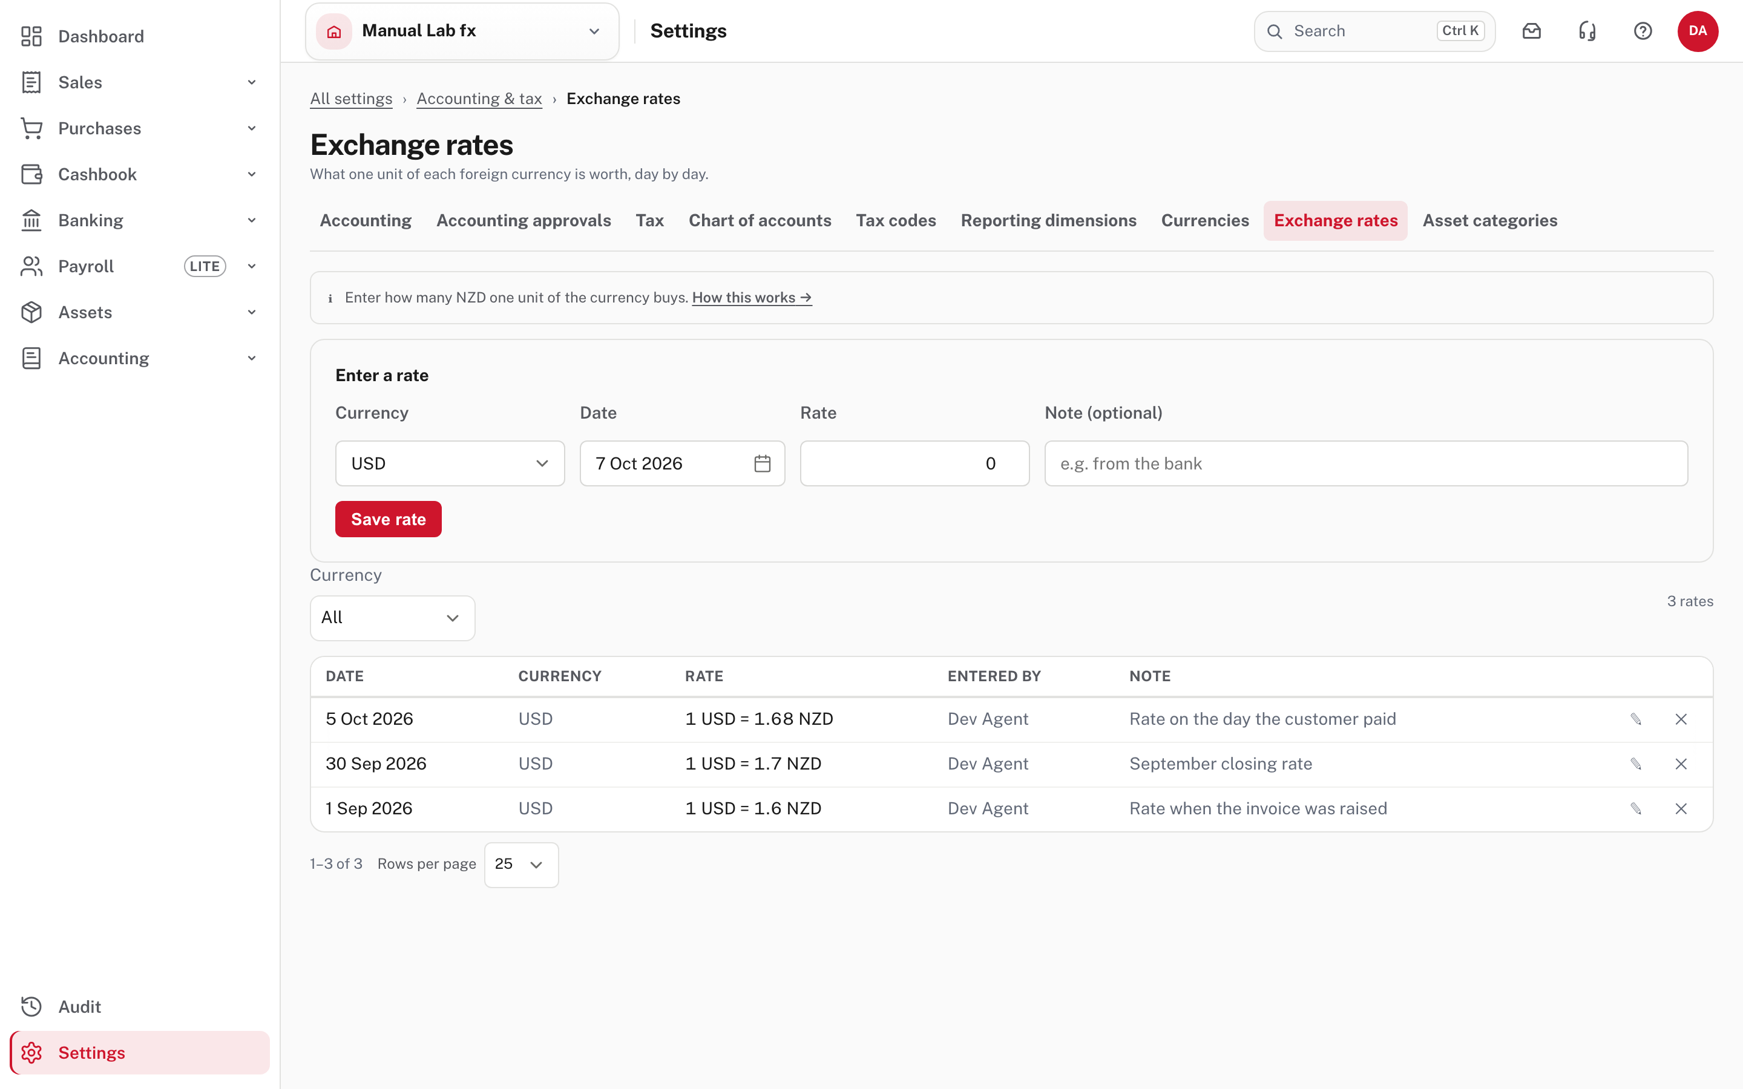
Task: Open the Manual Lab fx organisation switcher
Action: click(x=462, y=31)
